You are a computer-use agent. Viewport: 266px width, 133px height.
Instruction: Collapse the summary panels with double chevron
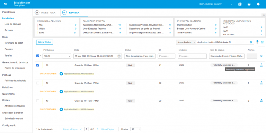click(264, 15)
